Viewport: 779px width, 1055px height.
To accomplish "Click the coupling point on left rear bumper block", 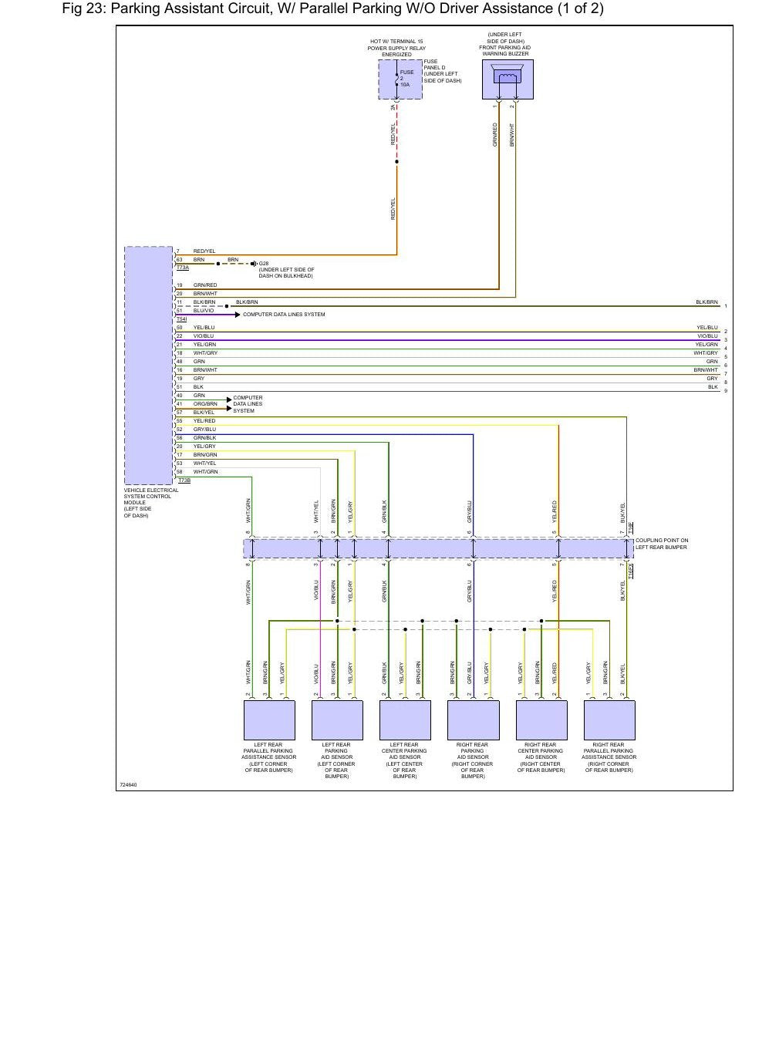I will (438, 548).
